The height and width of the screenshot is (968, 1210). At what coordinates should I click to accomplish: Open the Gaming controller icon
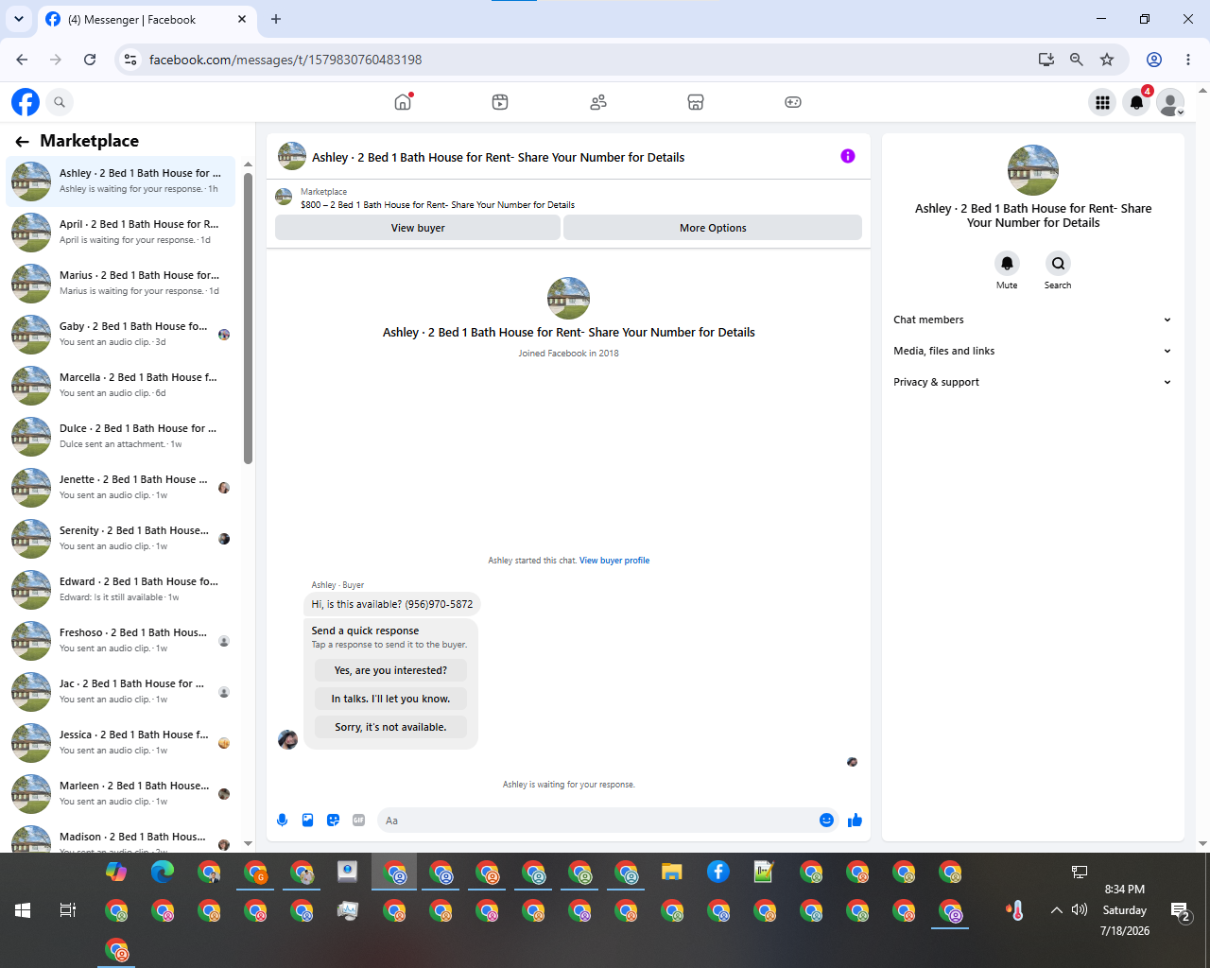coord(793,102)
